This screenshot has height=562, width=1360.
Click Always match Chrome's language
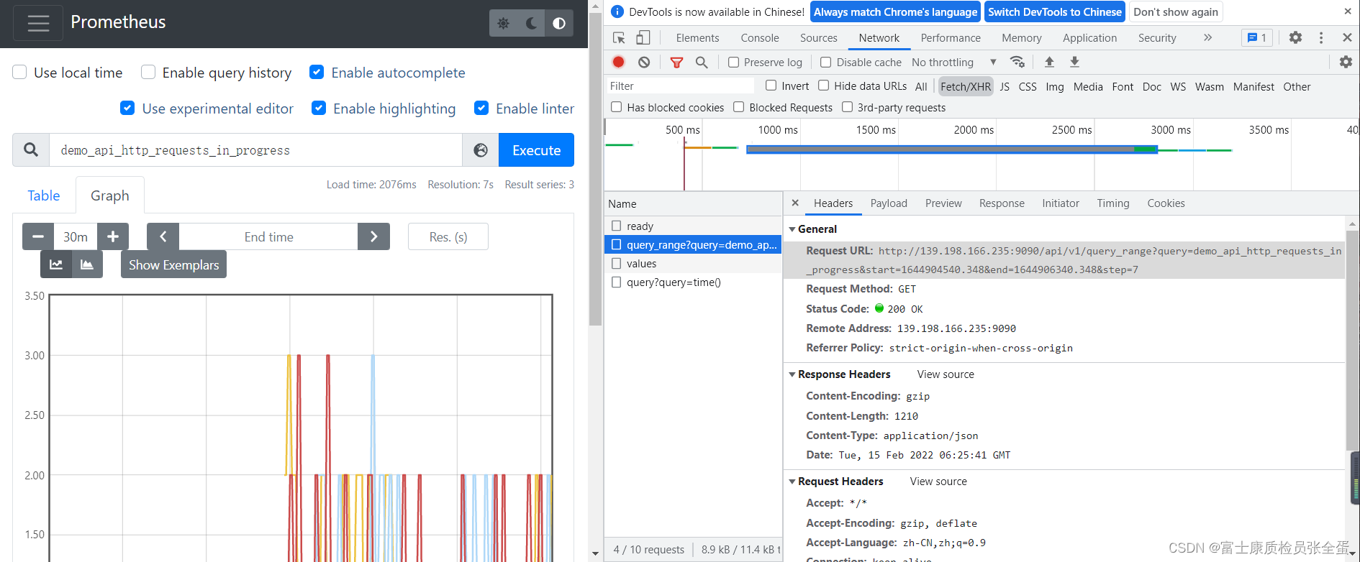pos(895,11)
